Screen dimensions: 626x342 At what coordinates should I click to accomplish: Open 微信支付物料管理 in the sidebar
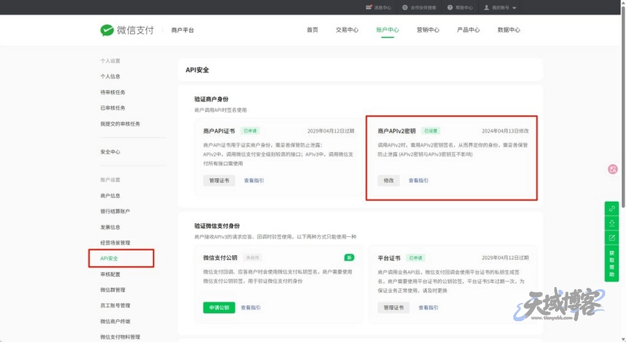pyautogui.click(x=120, y=337)
